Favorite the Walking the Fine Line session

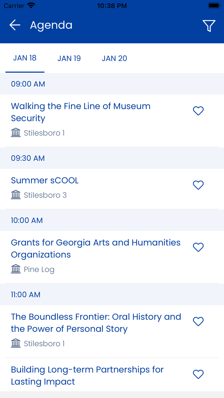(198, 111)
